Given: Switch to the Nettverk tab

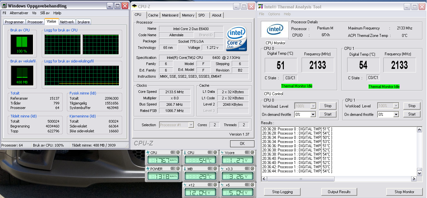Looking at the screenshot, I should [67, 22].
